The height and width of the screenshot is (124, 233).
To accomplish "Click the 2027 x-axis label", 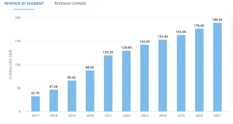I will tap(217, 115).
